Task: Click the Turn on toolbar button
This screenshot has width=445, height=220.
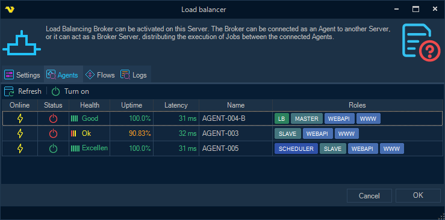Action: tap(70, 91)
